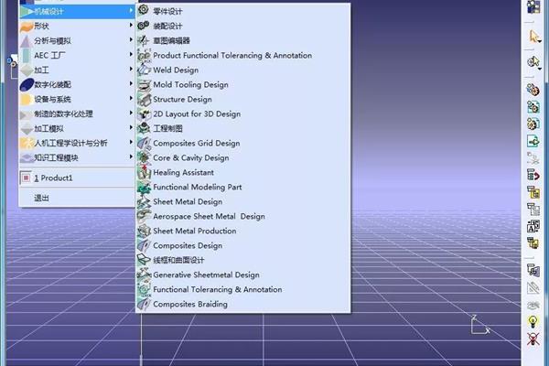
Task: Open Core & Cavity Design workbench
Action: click(x=243, y=158)
